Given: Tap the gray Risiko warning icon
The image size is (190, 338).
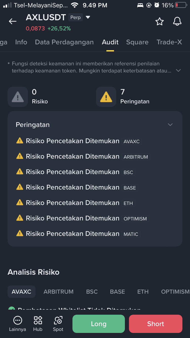Looking at the screenshot, I should pyautogui.click(x=18, y=97).
